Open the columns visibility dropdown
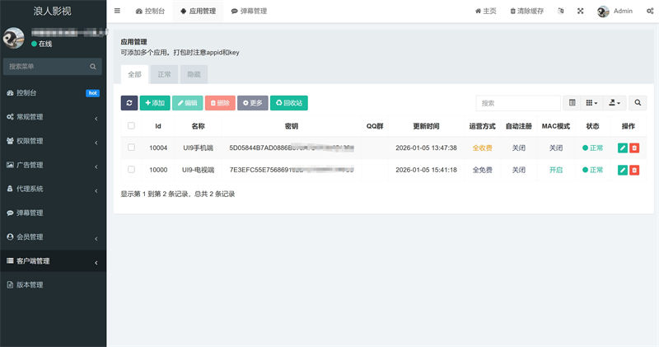The width and height of the screenshot is (659, 347). click(x=592, y=103)
